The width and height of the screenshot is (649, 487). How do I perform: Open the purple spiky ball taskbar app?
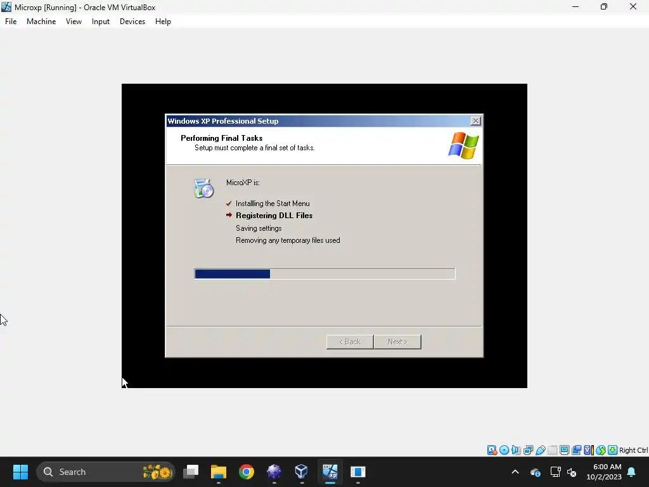point(274,472)
